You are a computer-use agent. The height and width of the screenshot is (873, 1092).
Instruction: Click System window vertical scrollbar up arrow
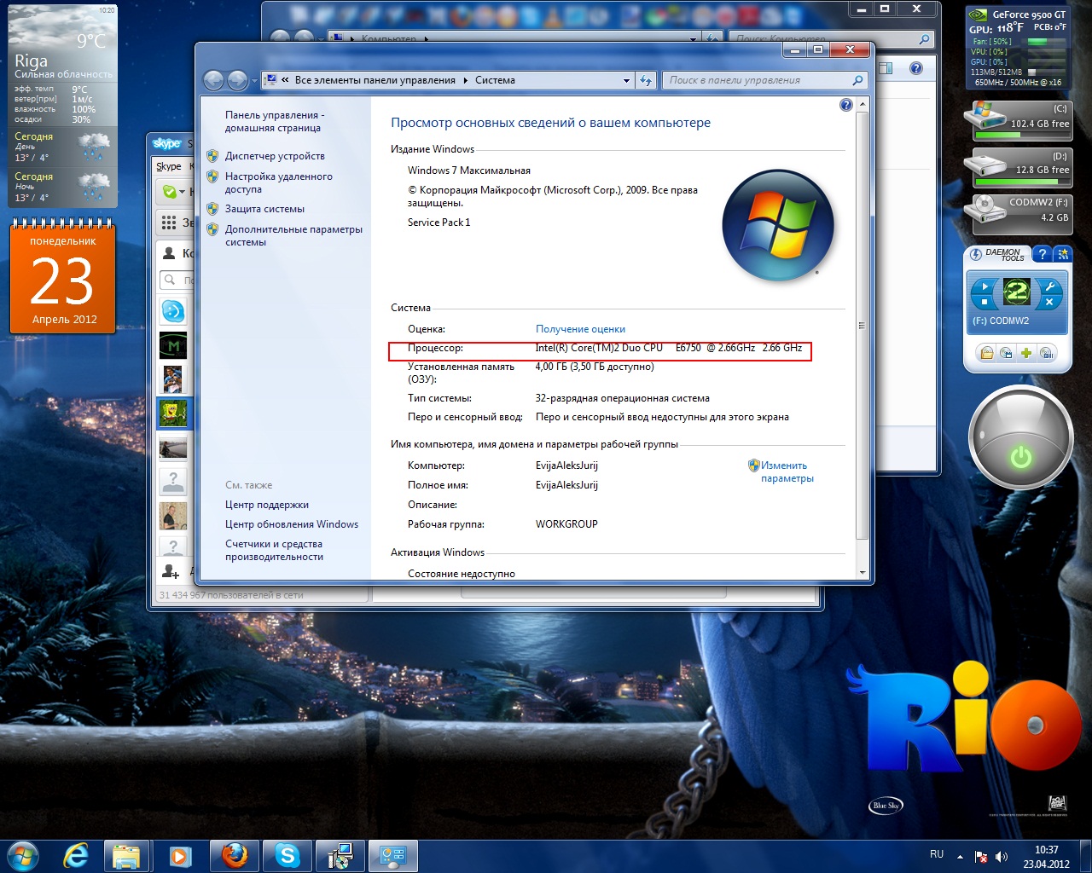pos(862,104)
